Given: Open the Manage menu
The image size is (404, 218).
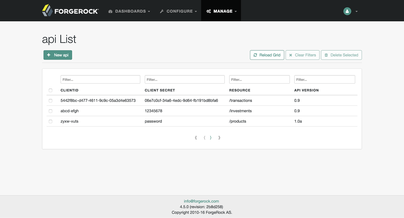Looking at the screenshot, I should tap(221, 11).
